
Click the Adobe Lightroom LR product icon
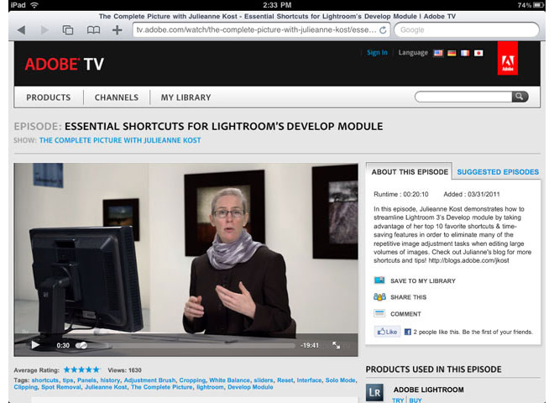point(374,392)
